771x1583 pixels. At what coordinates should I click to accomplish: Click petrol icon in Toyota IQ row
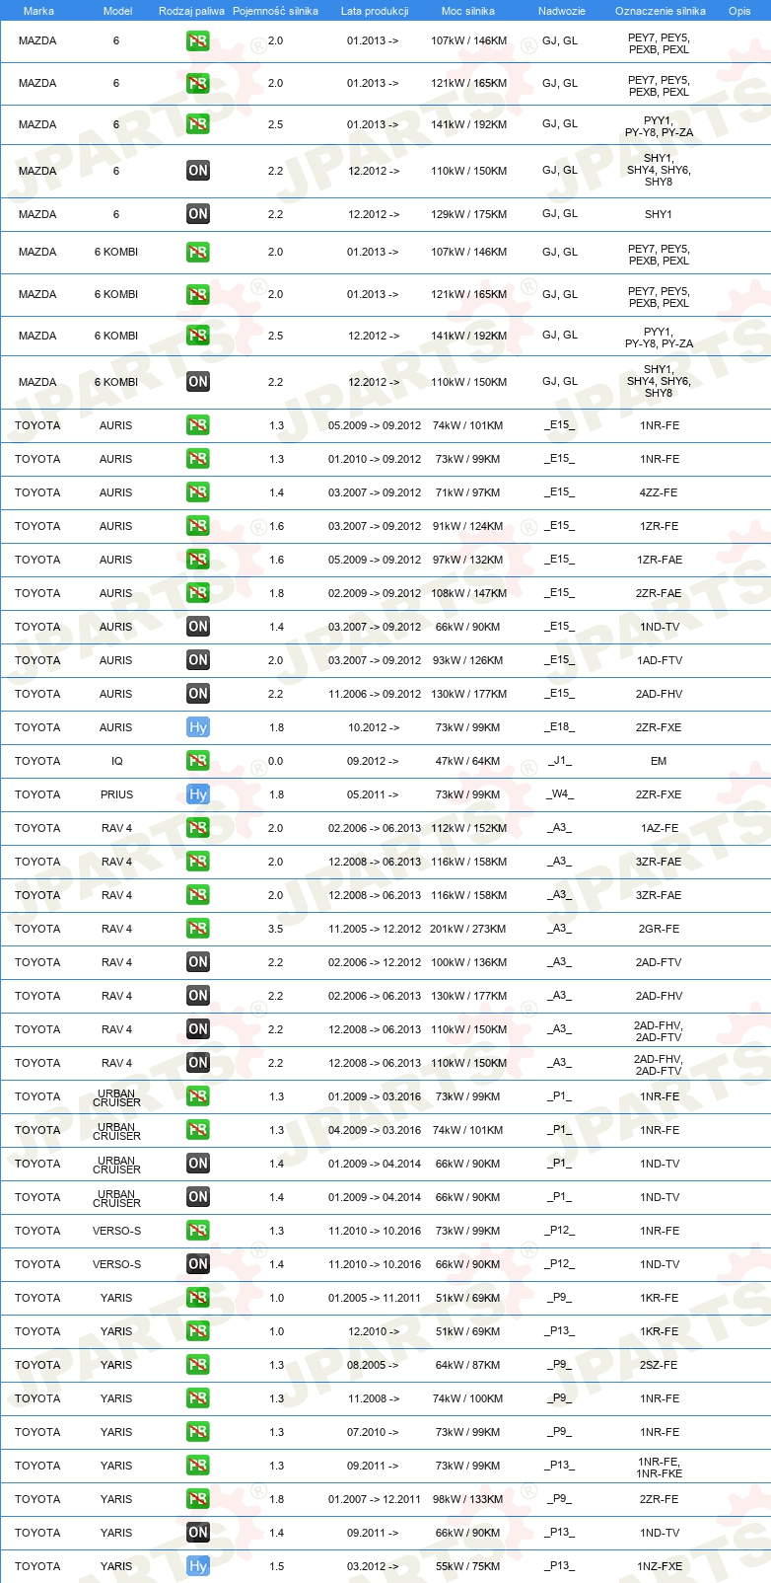click(198, 761)
